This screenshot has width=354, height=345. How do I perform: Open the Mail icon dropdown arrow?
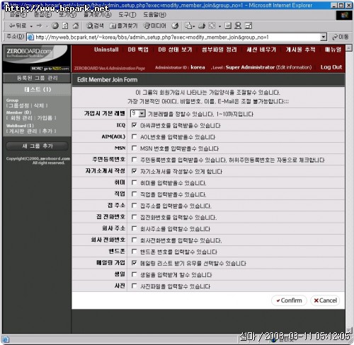(194, 26)
